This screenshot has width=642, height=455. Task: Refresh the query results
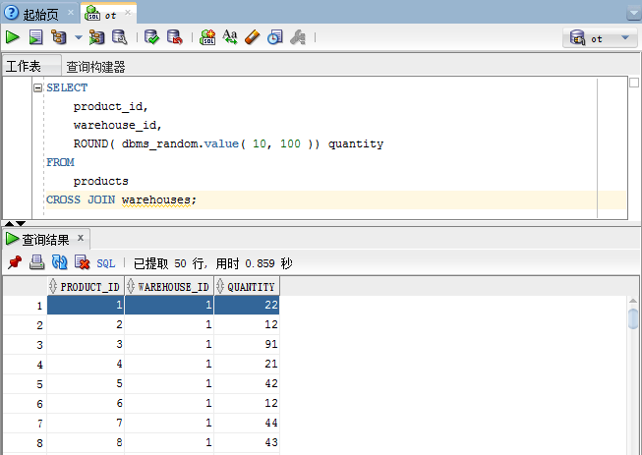point(59,262)
